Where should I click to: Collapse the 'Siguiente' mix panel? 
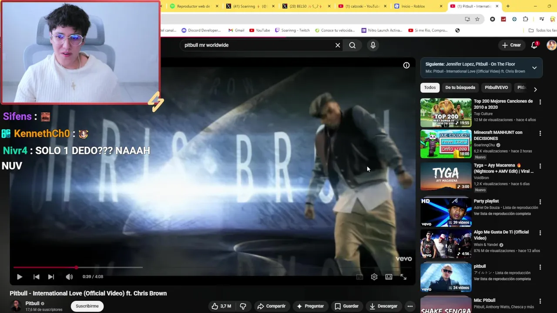[x=534, y=68]
